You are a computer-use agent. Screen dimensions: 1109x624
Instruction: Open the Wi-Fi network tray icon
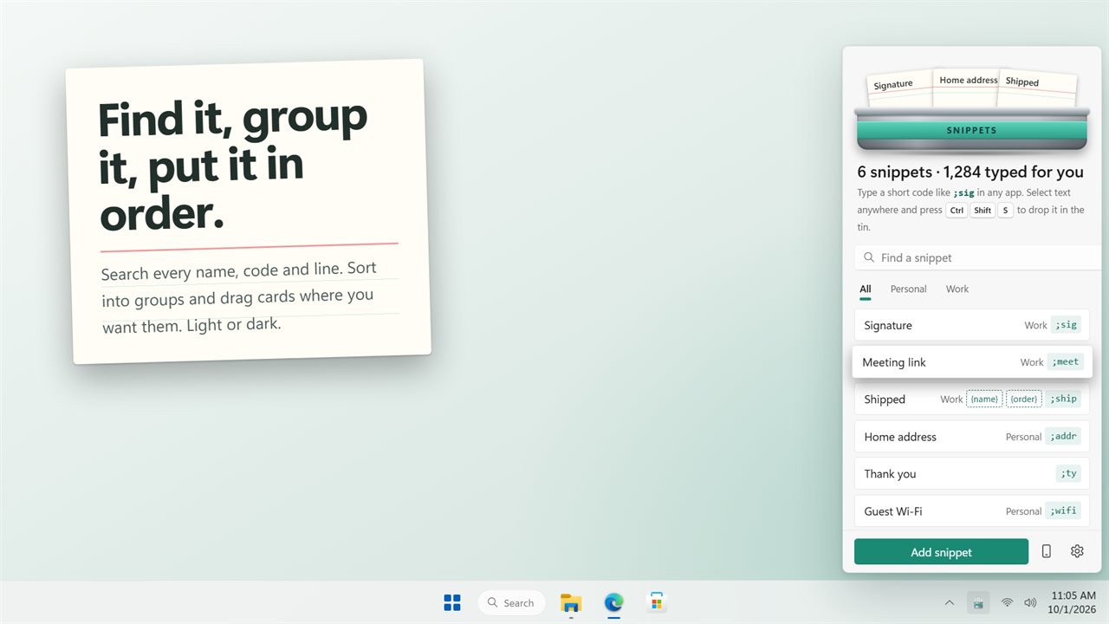1007,602
